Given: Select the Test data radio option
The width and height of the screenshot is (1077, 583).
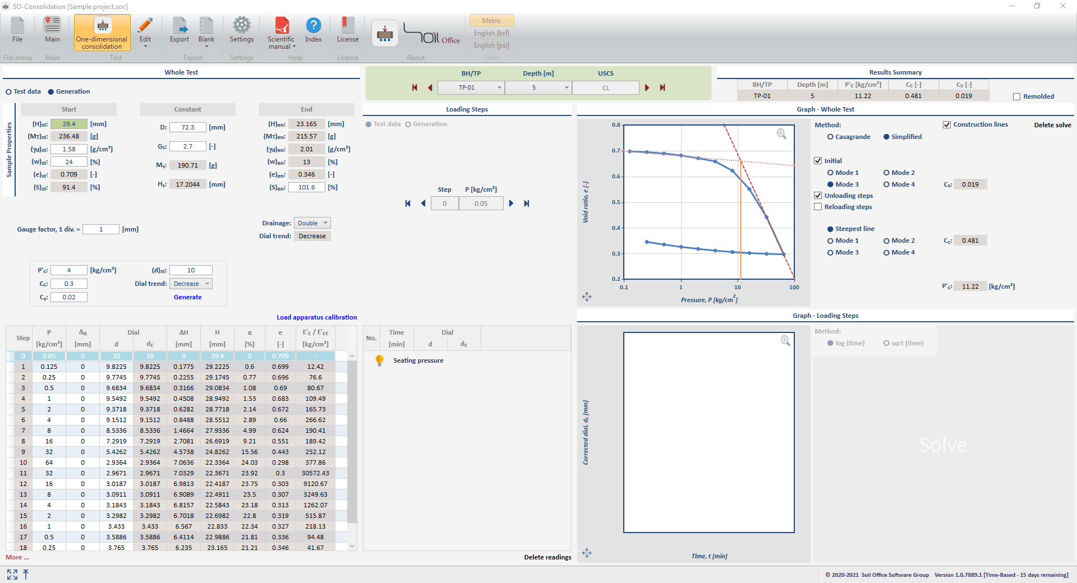Looking at the screenshot, I should 8,92.
